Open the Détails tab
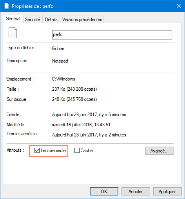Viewport: 185px width, 199px height. pyautogui.click(x=51, y=20)
